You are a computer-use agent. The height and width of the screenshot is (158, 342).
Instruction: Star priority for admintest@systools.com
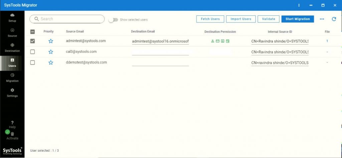click(51, 41)
